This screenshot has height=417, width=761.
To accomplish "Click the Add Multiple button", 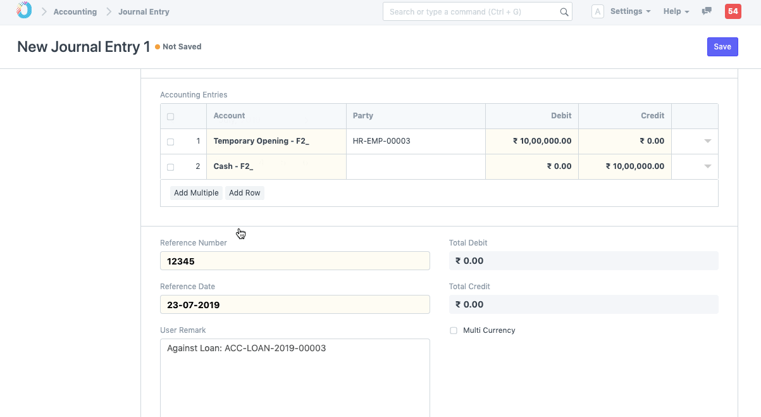I will coord(196,193).
